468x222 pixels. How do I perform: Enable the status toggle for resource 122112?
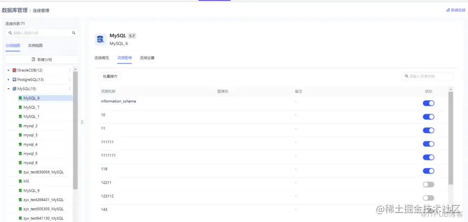(429, 198)
